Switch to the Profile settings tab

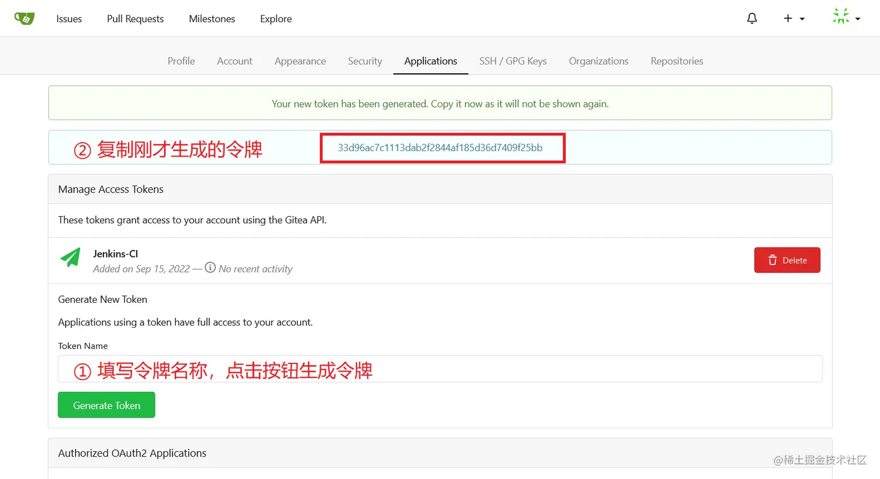point(181,61)
